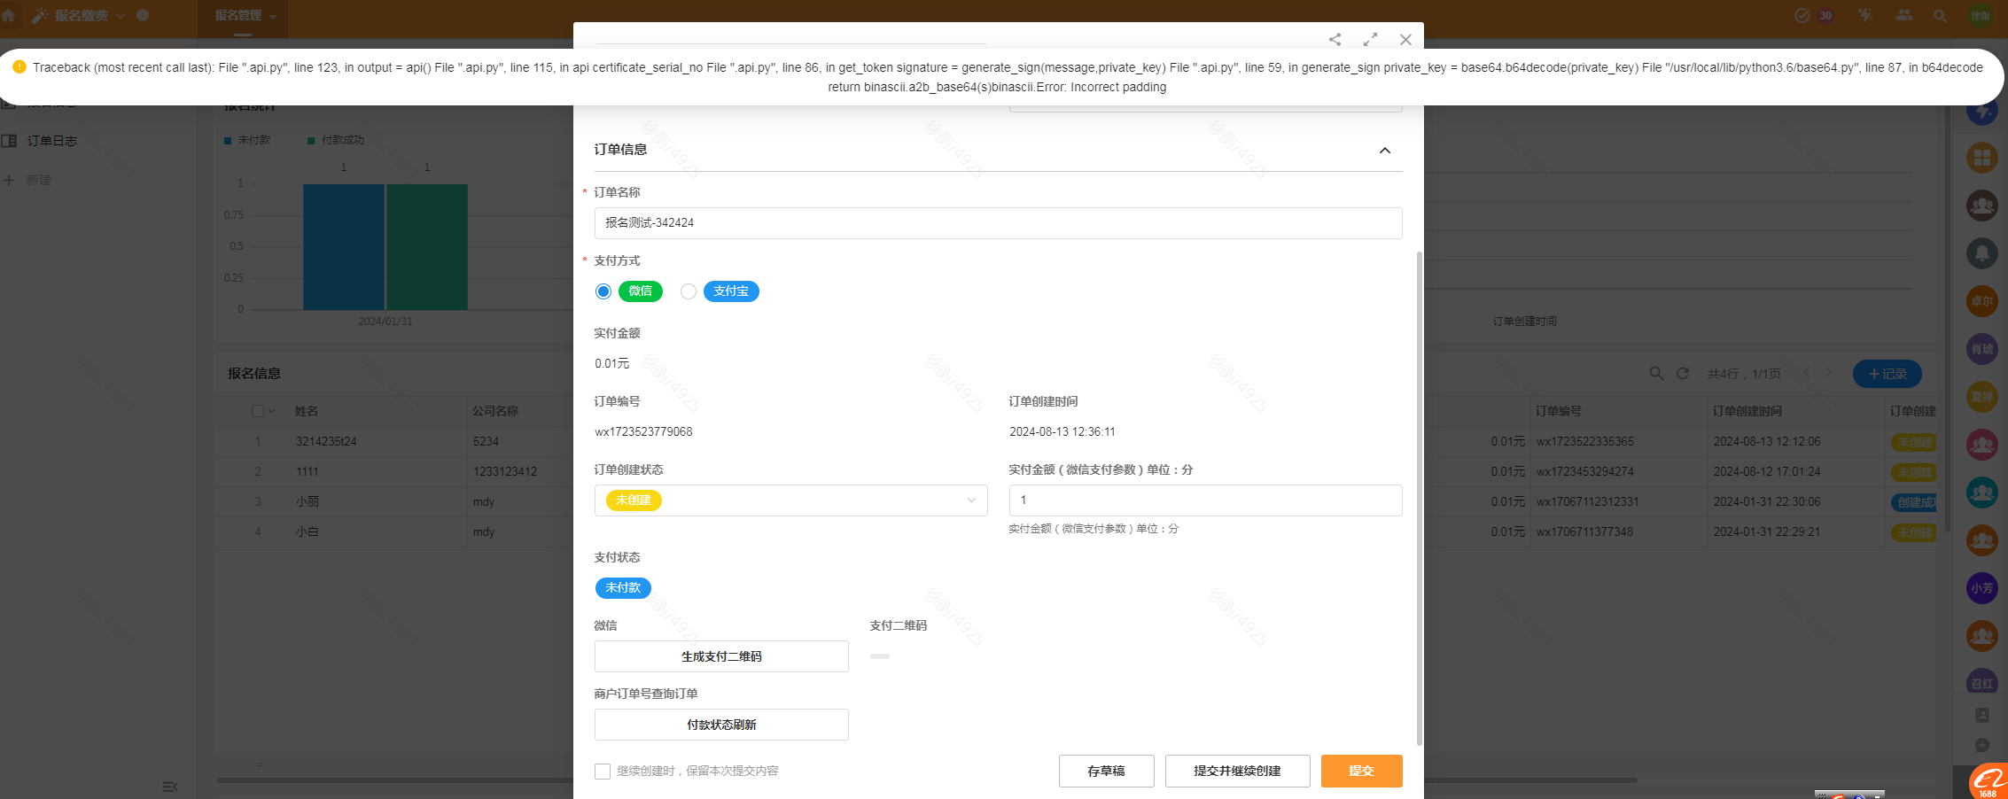Screen dimensions: 2008x799
Task: Click the search icon in top-right header
Action: click(1940, 16)
